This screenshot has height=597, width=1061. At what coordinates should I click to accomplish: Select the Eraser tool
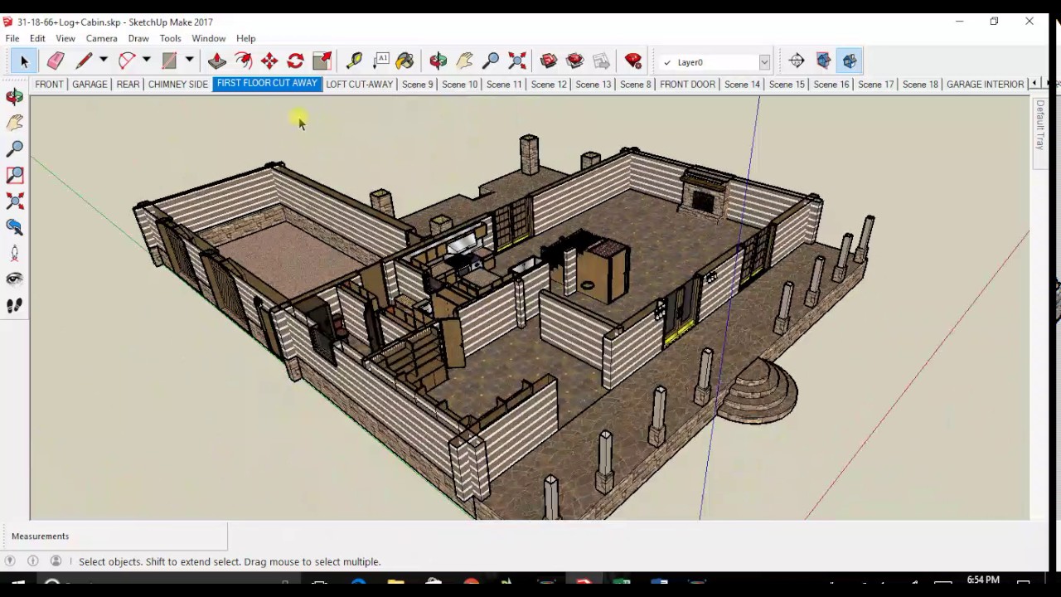56,61
